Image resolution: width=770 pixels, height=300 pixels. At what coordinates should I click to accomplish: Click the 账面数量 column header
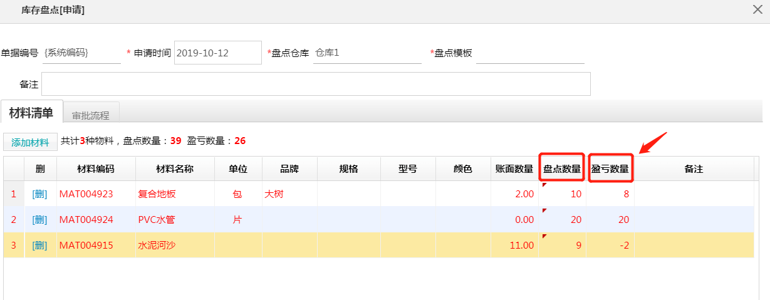514,169
